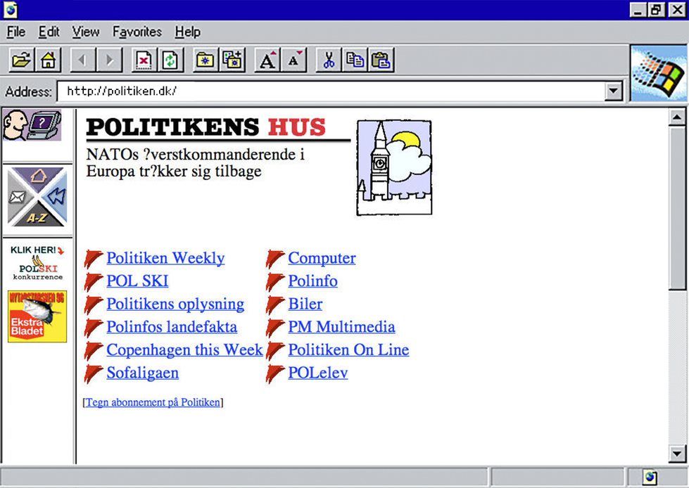Image resolution: width=689 pixels, height=488 pixels.
Task: Open the Polinfo link
Action: click(x=313, y=281)
